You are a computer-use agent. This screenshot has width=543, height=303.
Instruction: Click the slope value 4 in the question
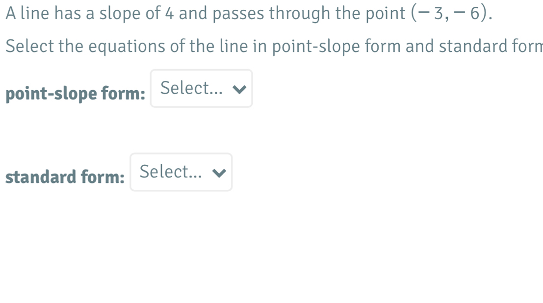tap(170, 13)
